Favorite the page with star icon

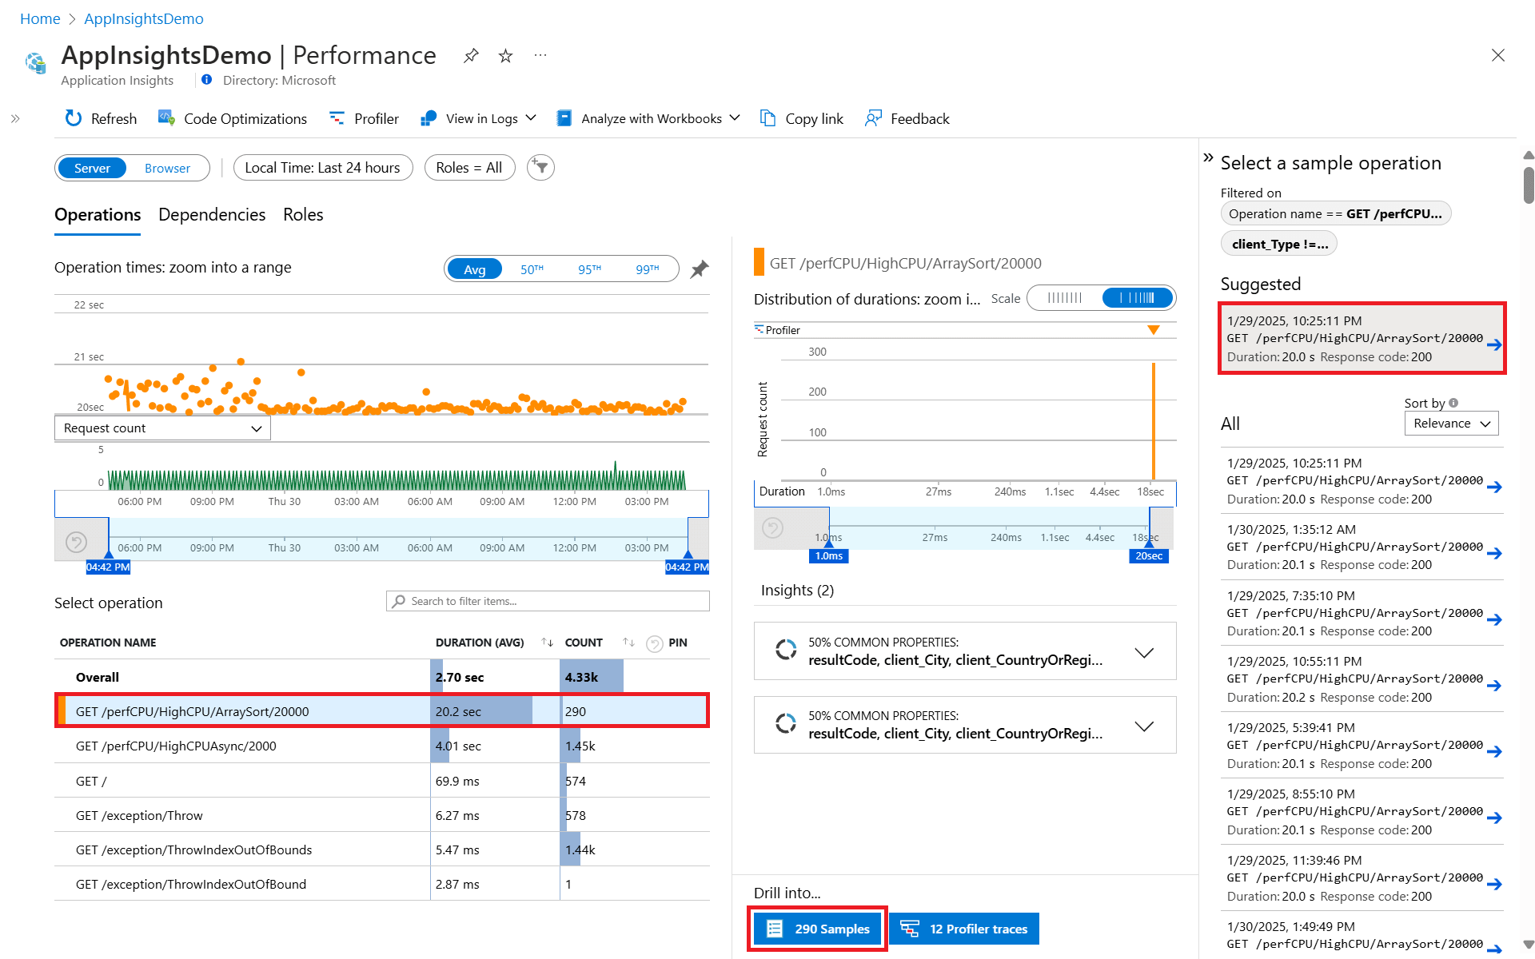tap(505, 56)
